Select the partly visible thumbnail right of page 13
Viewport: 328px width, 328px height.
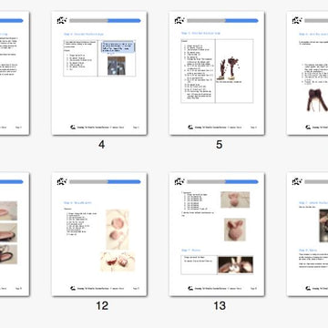[x=307, y=234]
